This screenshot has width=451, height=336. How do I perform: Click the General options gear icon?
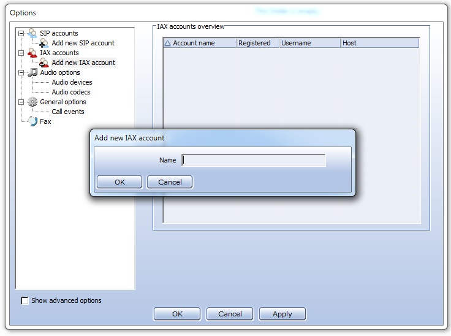32,102
